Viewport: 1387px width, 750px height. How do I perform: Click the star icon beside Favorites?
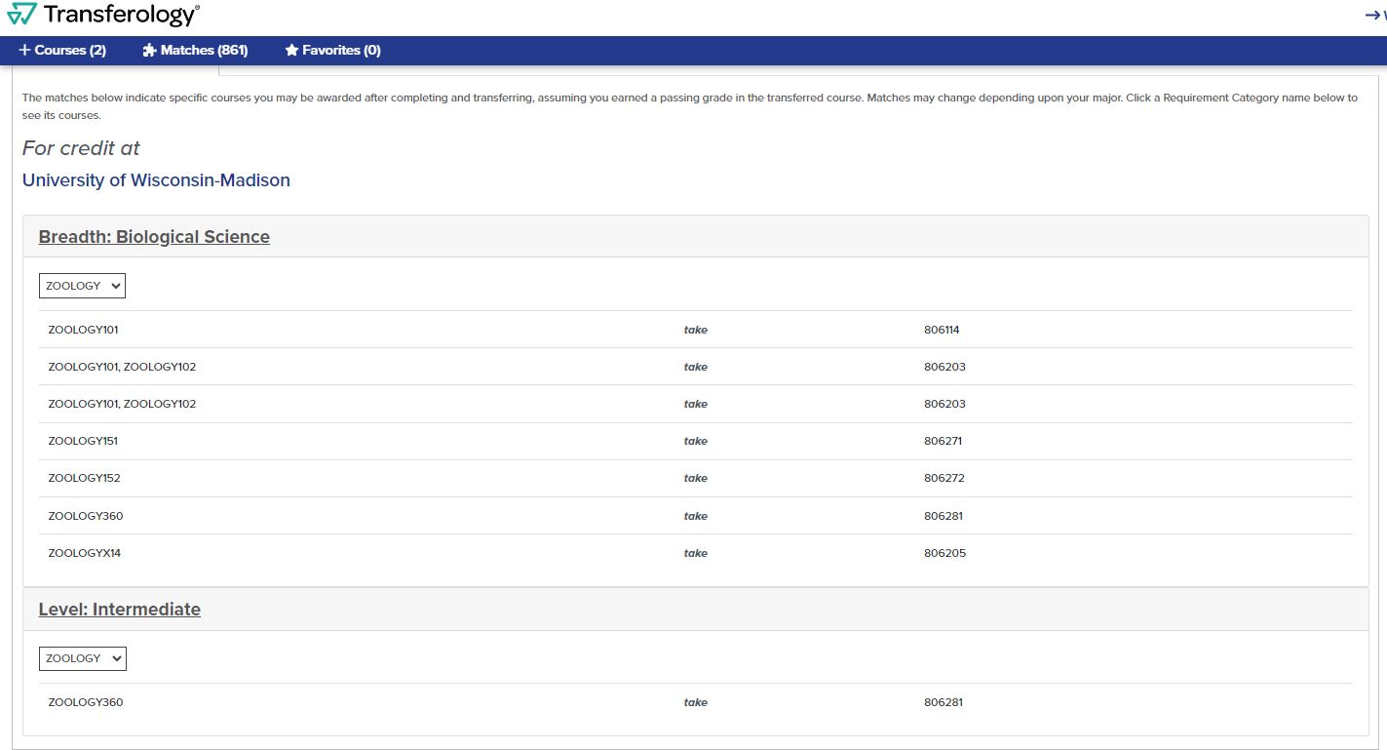point(291,50)
